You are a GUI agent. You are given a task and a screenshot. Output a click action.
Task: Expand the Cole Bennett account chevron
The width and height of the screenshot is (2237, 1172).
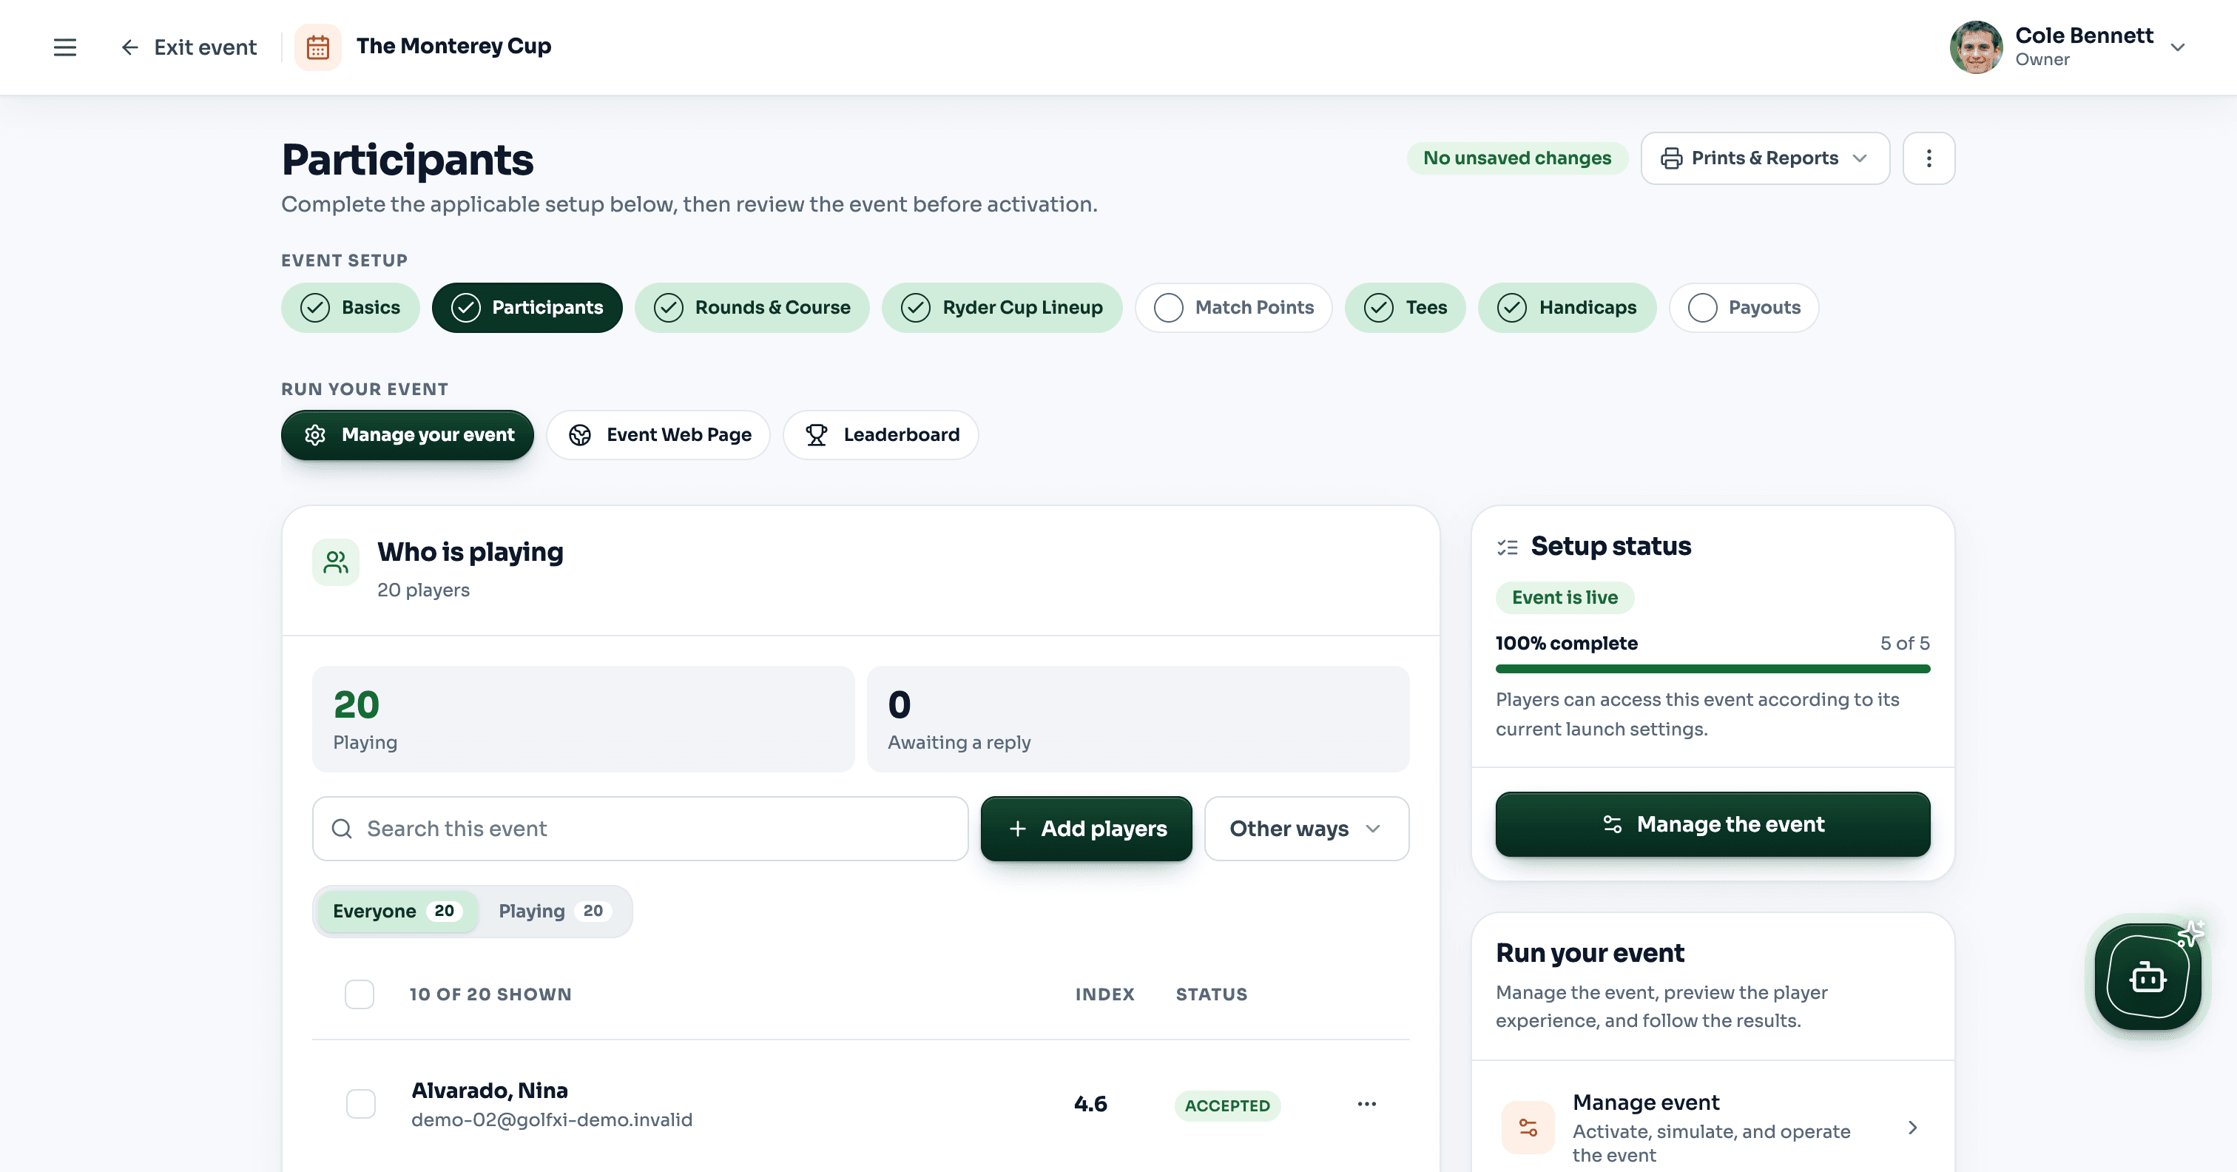(x=2177, y=47)
